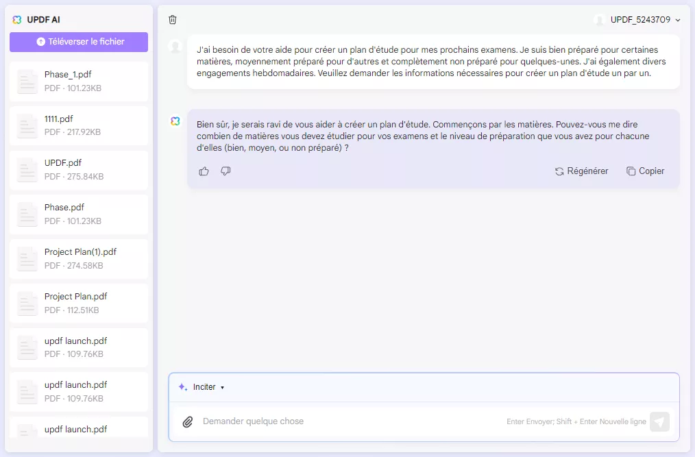Image resolution: width=695 pixels, height=457 pixels.
Task: Click the user avatar next to UPDF_5243709
Action: [599, 19]
